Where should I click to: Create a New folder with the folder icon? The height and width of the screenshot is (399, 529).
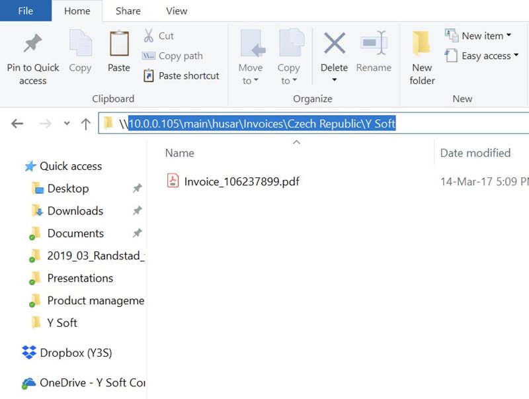(x=421, y=43)
